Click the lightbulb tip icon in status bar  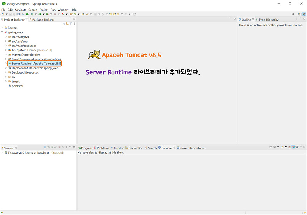(305, 213)
